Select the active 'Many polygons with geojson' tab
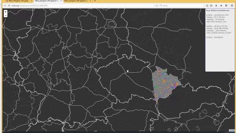236x133 pixels. click(x=48, y=1)
